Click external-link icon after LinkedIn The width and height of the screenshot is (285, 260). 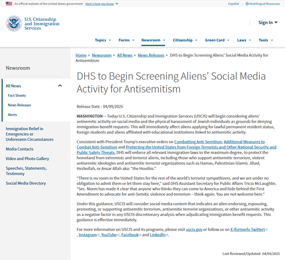click(167, 235)
